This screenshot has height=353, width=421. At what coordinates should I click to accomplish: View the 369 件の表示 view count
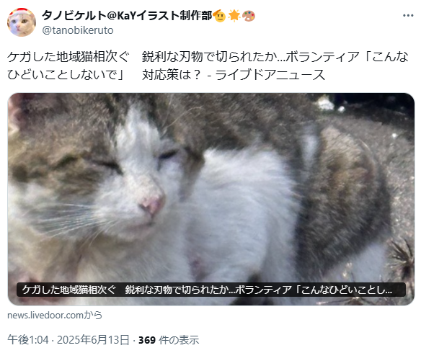click(169, 340)
